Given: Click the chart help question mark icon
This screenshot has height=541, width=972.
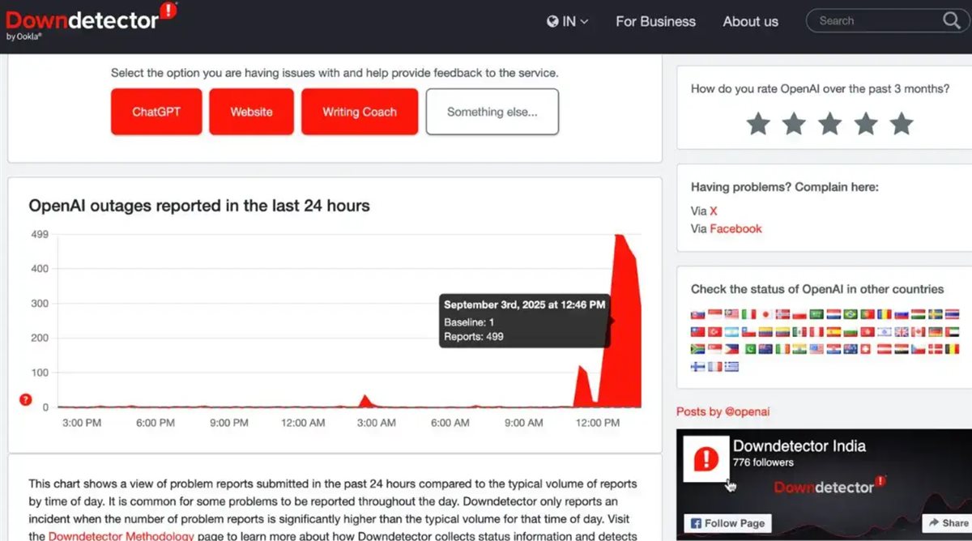Looking at the screenshot, I should (x=25, y=399).
